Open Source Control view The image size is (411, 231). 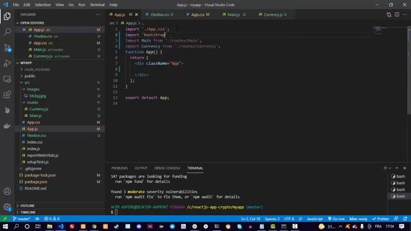7,47
